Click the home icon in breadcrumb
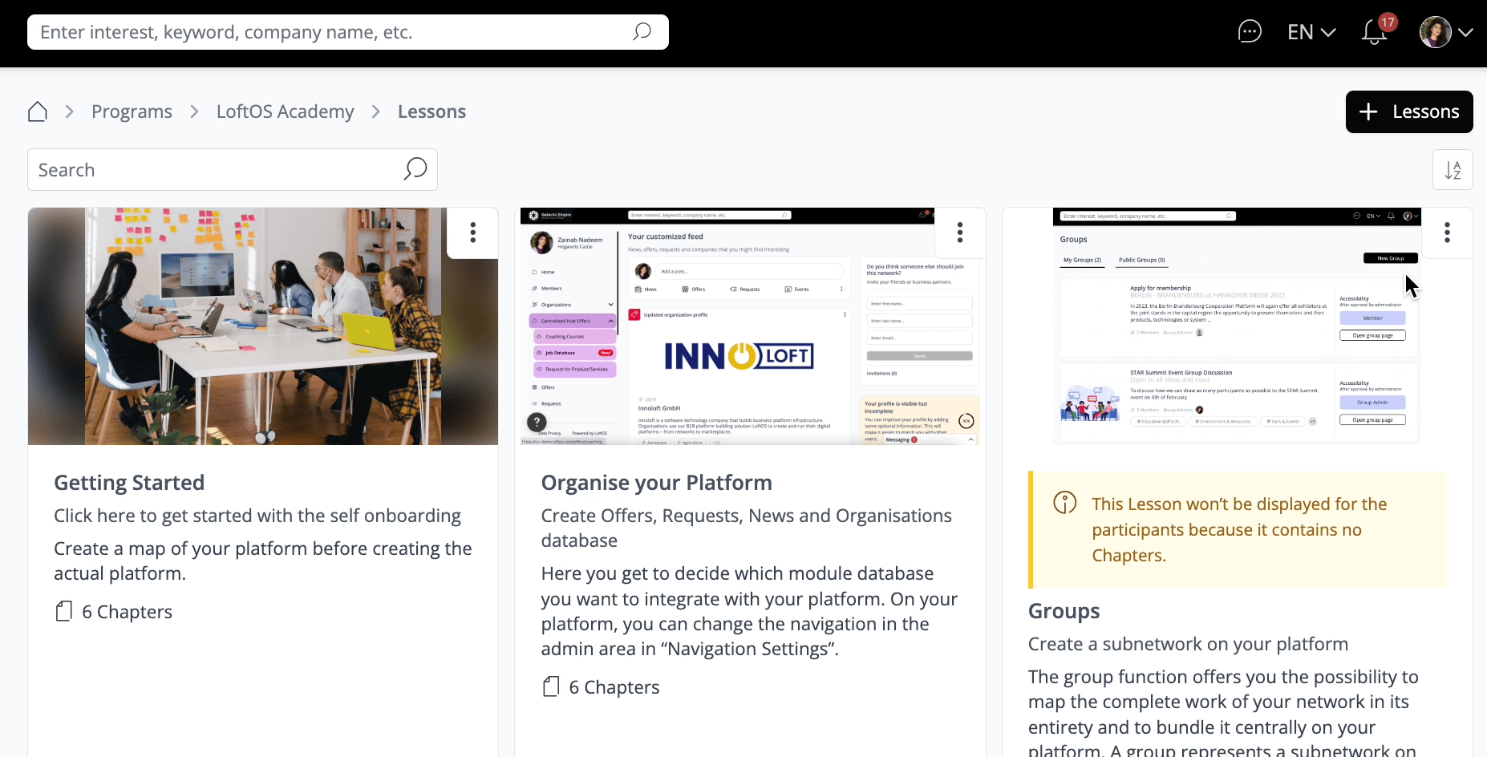 pos(38,111)
